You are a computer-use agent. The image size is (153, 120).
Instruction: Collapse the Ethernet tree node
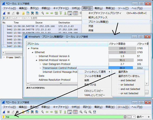pyautogui.click(x=33, y=52)
